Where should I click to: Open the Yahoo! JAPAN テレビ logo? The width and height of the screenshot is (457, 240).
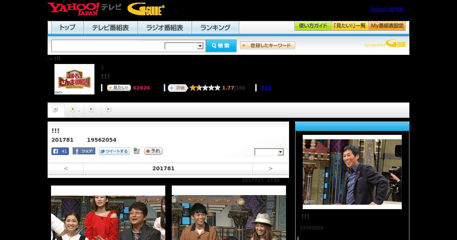(85, 9)
